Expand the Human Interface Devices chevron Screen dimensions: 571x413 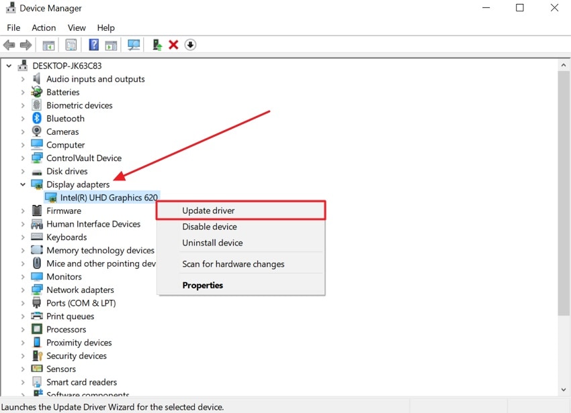click(x=23, y=224)
